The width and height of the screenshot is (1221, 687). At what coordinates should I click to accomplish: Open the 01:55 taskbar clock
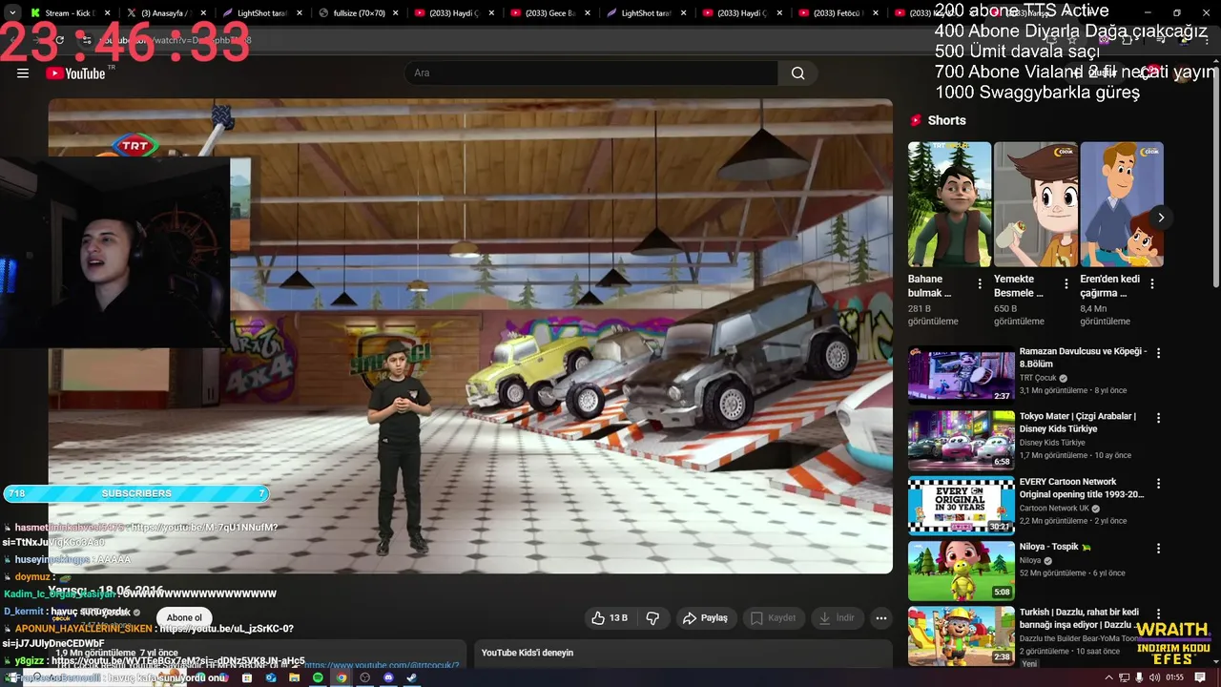(1174, 677)
